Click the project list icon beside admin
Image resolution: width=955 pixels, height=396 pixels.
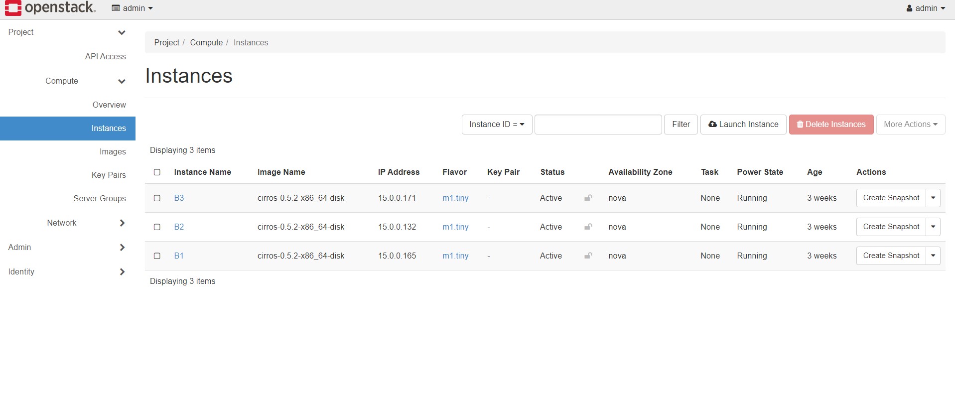pyautogui.click(x=116, y=8)
